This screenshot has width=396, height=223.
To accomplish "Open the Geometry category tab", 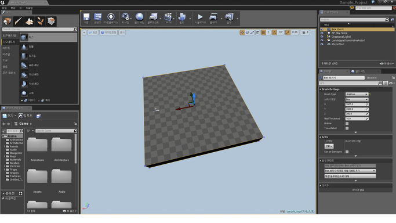I will pos(10,42).
